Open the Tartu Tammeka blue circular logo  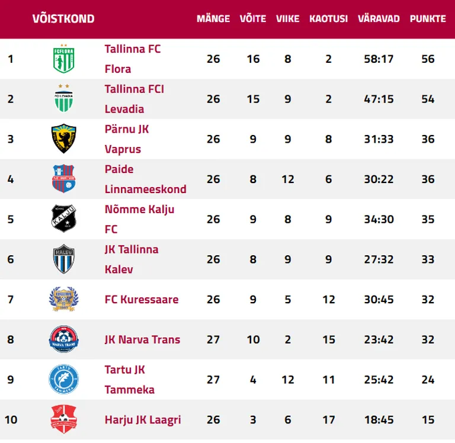[x=64, y=379]
